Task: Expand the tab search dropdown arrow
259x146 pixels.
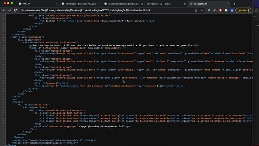Action: coord(248,4)
